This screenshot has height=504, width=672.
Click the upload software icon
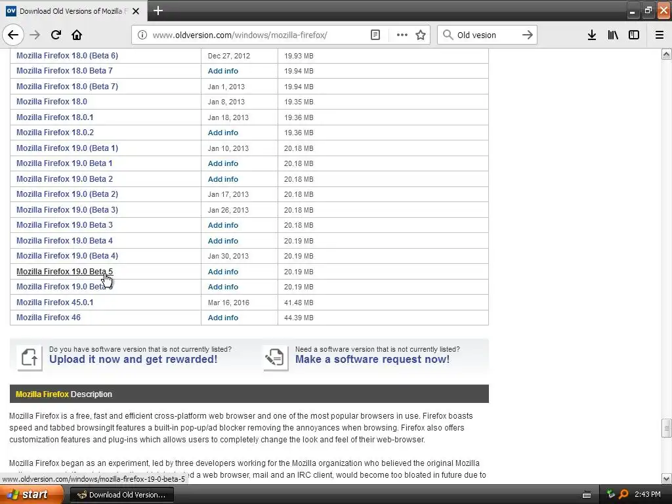click(x=30, y=358)
